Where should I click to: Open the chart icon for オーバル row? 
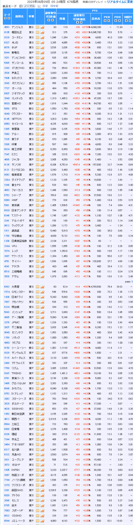[42, 88]
